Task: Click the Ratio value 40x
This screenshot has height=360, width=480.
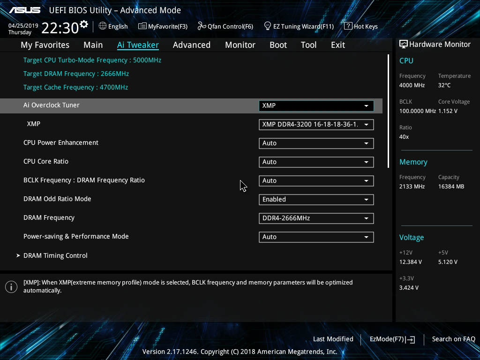Action: pos(404,137)
